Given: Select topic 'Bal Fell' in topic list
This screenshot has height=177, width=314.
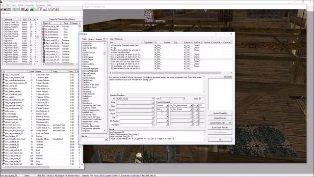Looking at the screenshot, I should click(85, 55).
